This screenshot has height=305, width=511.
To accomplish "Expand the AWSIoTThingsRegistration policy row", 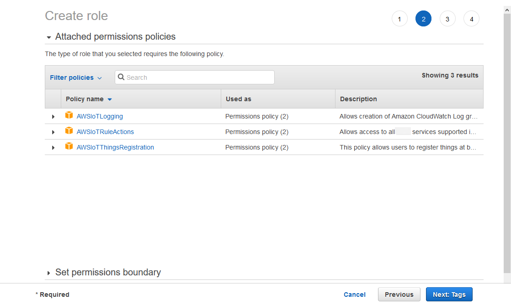I will pyautogui.click(x=53, y=148).
